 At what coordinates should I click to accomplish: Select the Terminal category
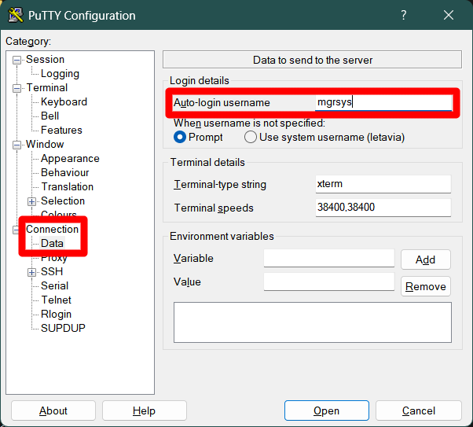(47, 87)
